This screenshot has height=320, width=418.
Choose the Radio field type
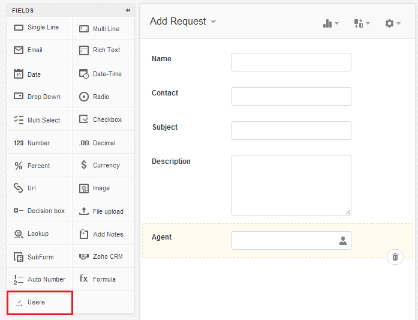coord(103,97)
